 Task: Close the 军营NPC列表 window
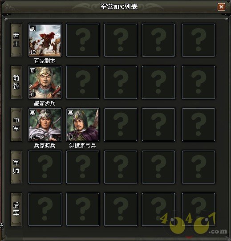[x=221, y=7]
